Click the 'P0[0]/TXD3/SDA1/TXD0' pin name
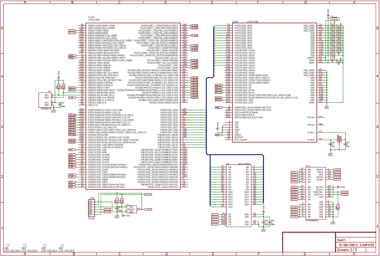Viewport: 380px width, 256px height. coord(101,26)
